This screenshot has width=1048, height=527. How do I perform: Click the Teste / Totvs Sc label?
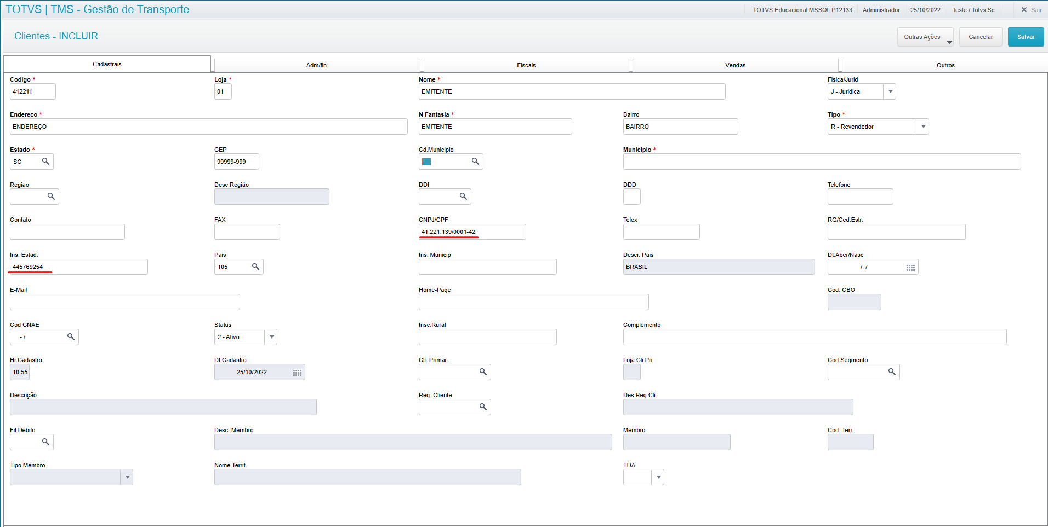[x=973, y=10]
